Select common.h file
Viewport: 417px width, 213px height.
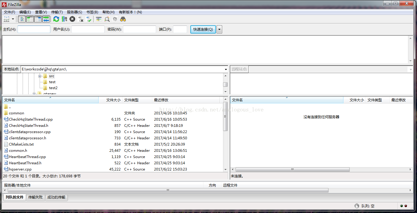[113, 151]
